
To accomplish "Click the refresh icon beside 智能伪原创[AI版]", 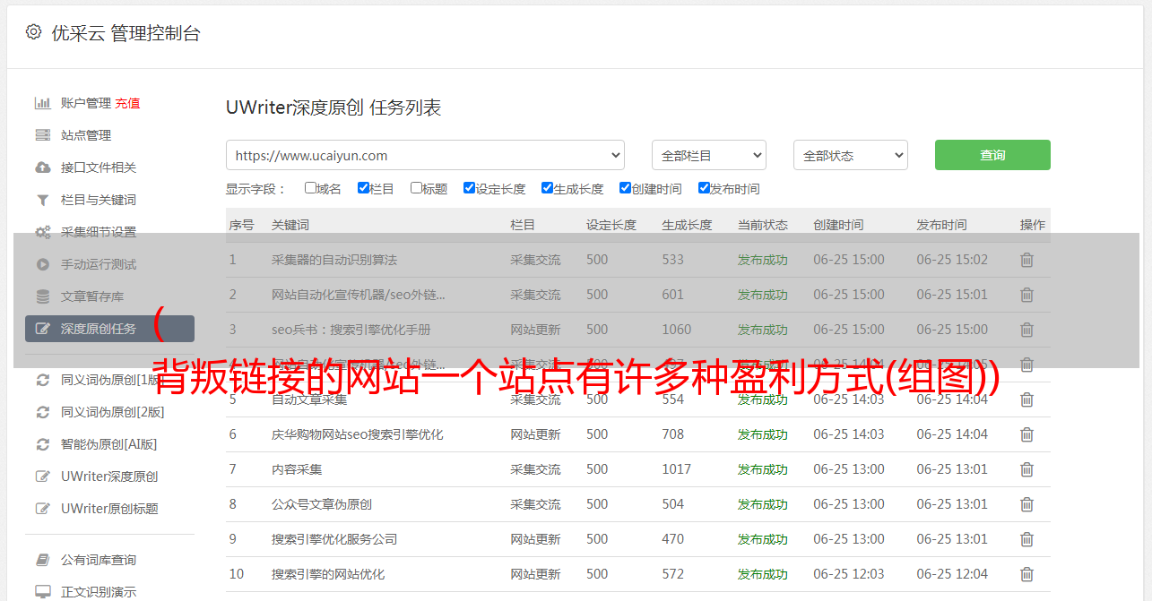I will pyautogui.click(x=42, y=444).
